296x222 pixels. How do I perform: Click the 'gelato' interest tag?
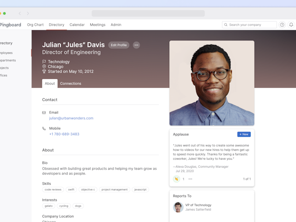(x=48, y=206)
